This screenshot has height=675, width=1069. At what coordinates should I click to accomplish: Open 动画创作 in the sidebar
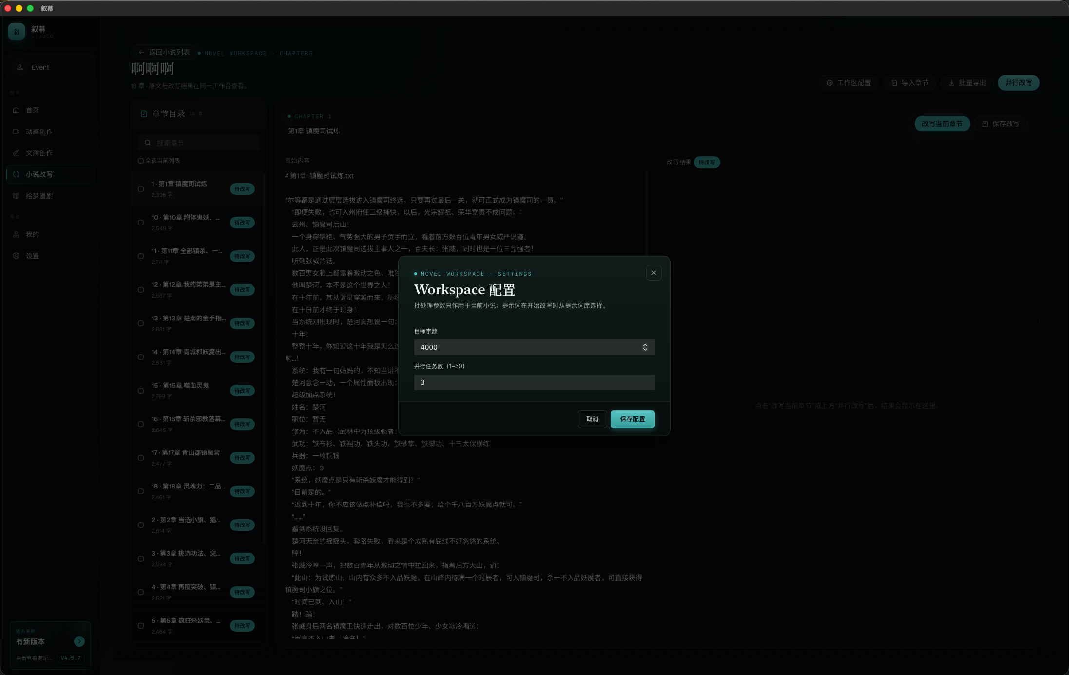pos(50,131)
